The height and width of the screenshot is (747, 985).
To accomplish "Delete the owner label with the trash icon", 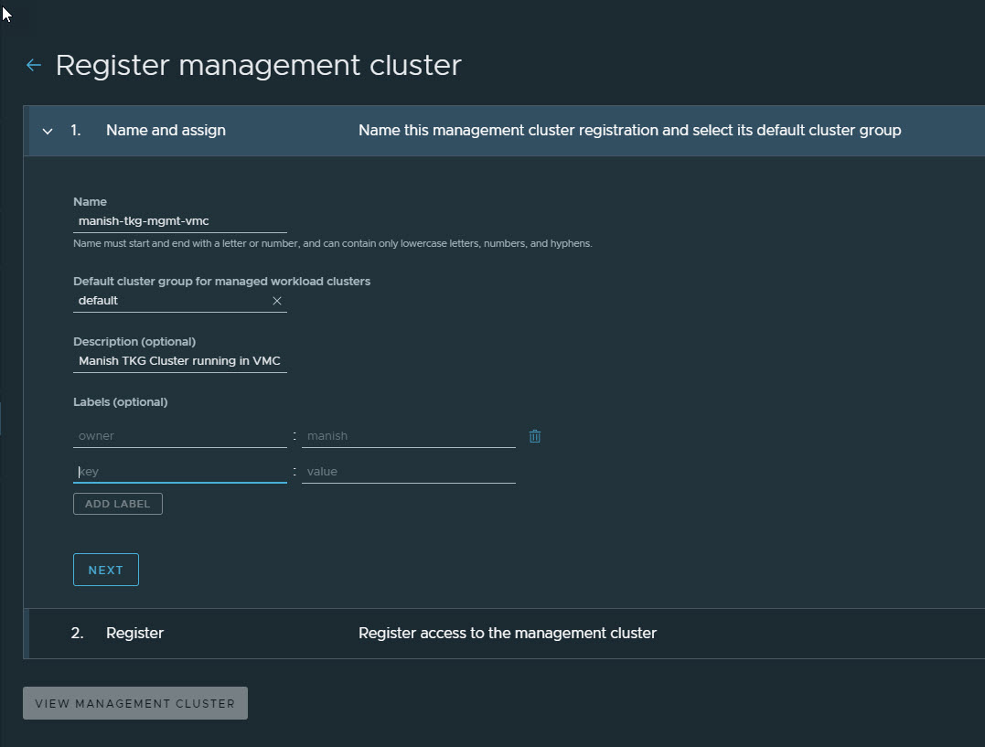I will click(535, 436).
